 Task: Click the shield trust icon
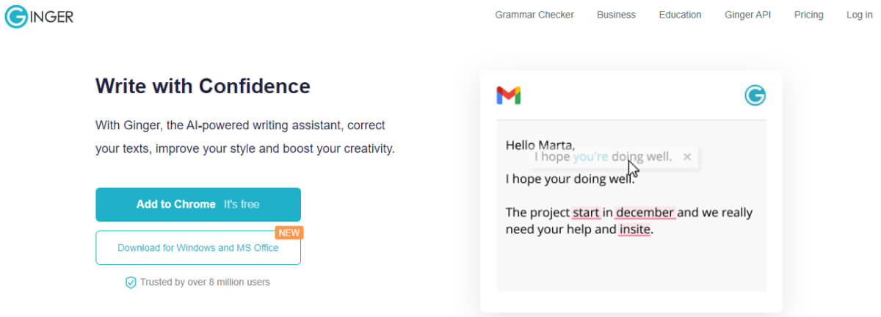(131, 283)
